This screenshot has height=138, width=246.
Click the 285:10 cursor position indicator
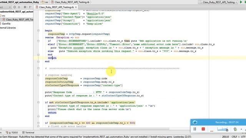(225, 136)
